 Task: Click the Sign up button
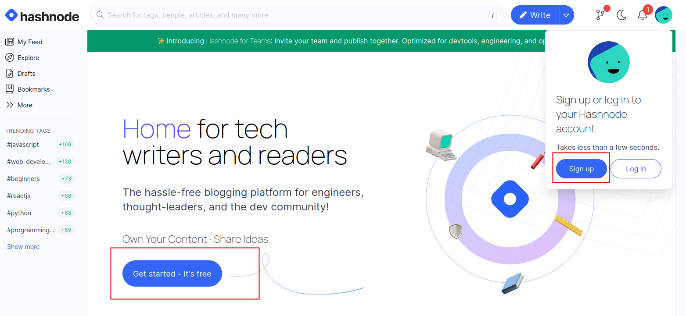coord(581,169)
